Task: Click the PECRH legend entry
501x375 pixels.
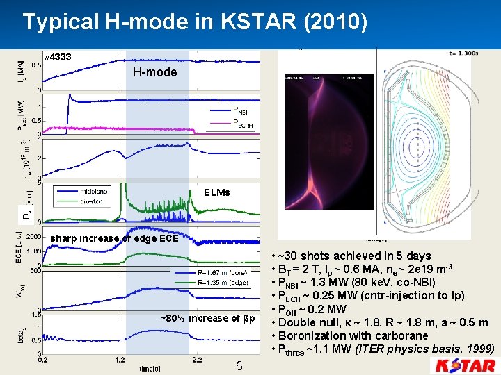Action: point(232,123)
